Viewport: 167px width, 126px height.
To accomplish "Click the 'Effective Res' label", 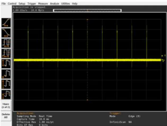I will click(x=26, y=122).
